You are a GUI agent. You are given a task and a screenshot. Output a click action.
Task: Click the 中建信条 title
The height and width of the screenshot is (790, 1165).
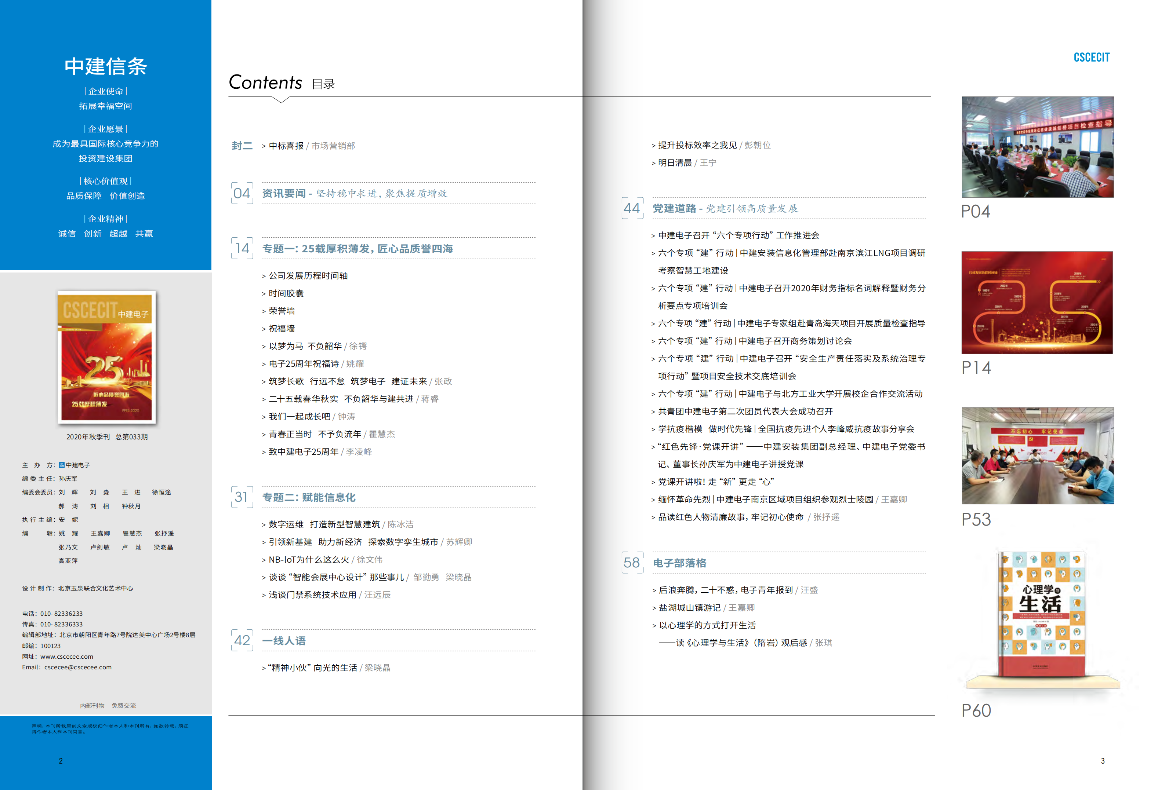click(x=106, y=66)
